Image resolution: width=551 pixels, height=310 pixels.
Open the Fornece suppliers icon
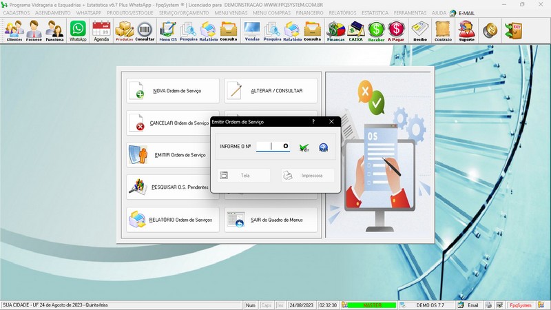pos(34,31)
